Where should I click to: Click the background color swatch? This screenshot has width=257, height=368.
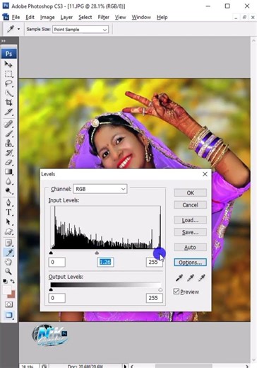12,295
